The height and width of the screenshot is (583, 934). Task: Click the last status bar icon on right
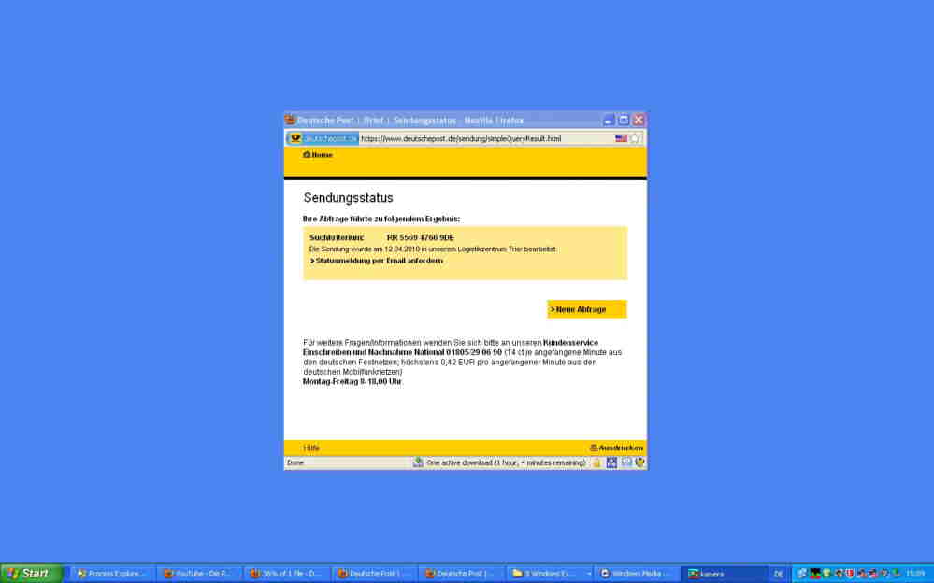pos(640,462)
